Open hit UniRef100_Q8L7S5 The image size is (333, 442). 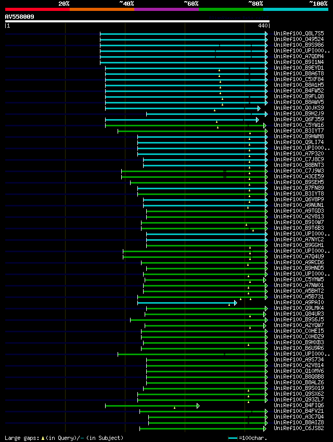click(x=299, y=34)
